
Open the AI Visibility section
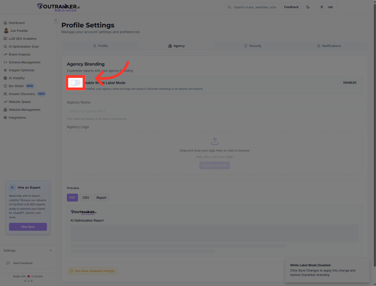pyautogui.click(x=16, y=78)
